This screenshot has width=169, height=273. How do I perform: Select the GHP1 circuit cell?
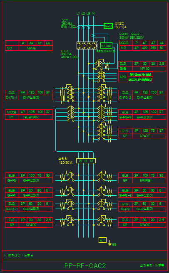pyautogui.click(x=12, y=195)
